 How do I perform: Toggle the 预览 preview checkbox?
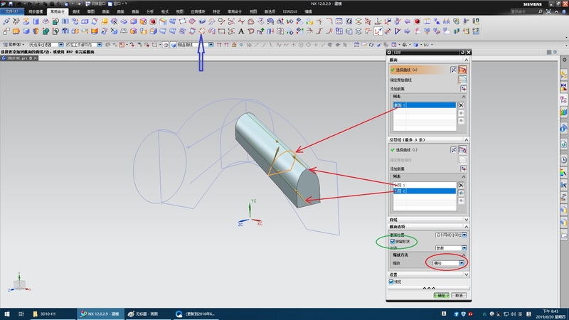pyautogui.click(x=392, y=281)
